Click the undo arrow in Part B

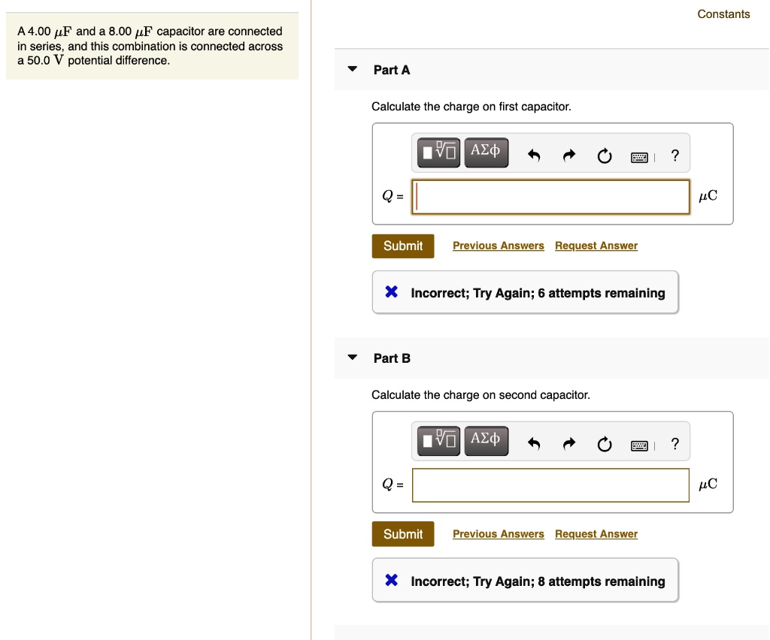pos(534,445)
